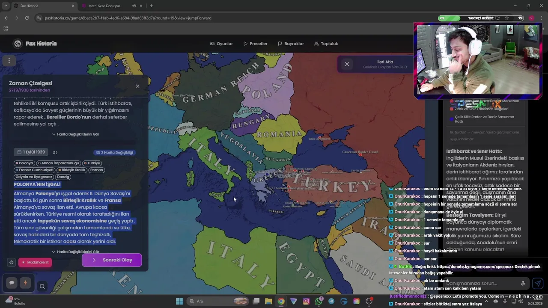Open the Presetler menu

coord(255,44)
